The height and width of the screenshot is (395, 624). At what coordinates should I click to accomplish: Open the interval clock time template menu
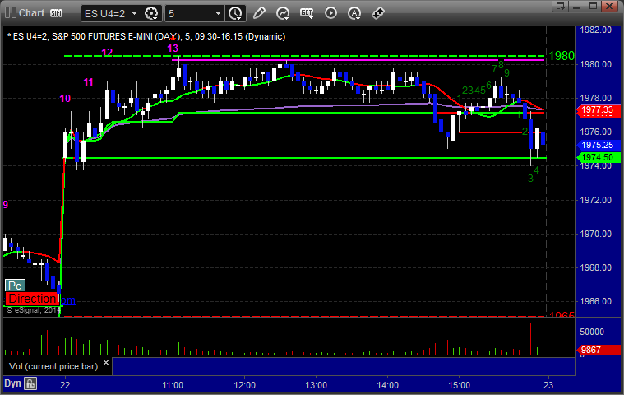point(235,13)
